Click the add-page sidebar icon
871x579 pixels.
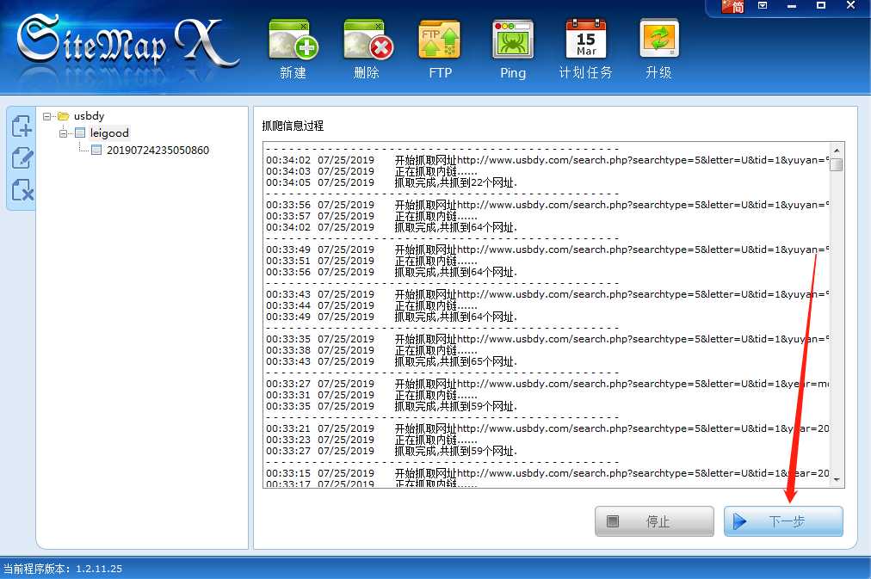[22, 126]
